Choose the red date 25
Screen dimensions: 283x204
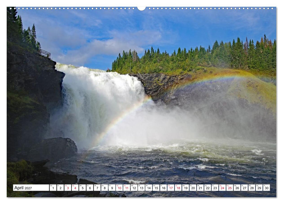[230, 188]
